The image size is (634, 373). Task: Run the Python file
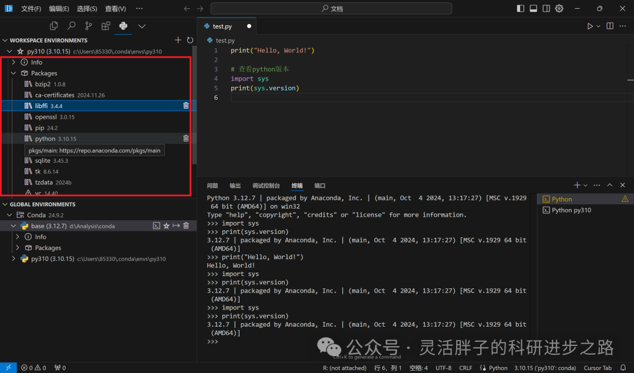590,26
